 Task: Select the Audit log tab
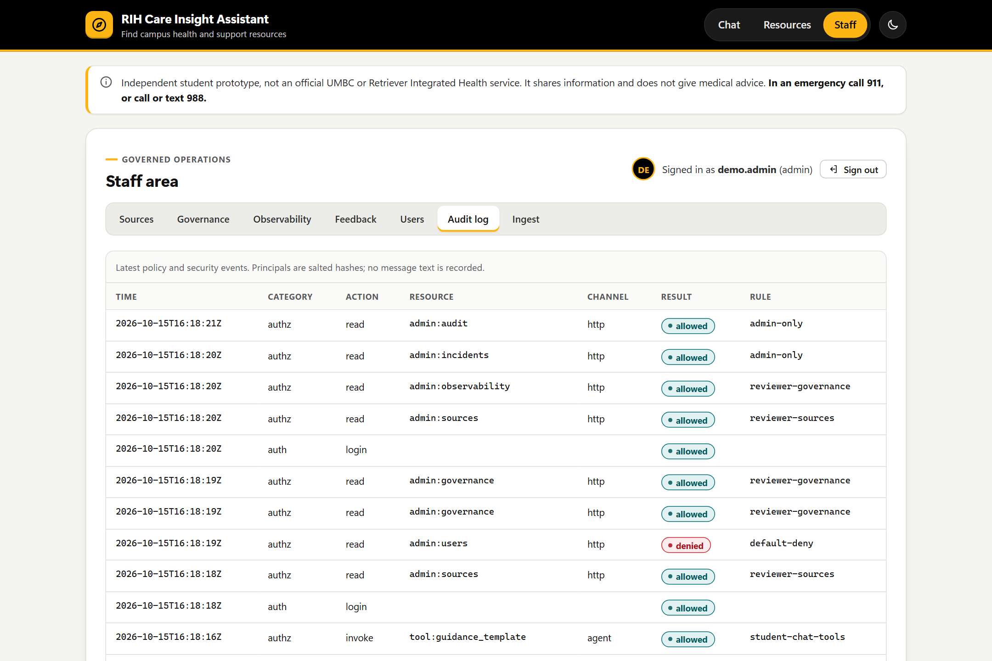coord(468,219)
